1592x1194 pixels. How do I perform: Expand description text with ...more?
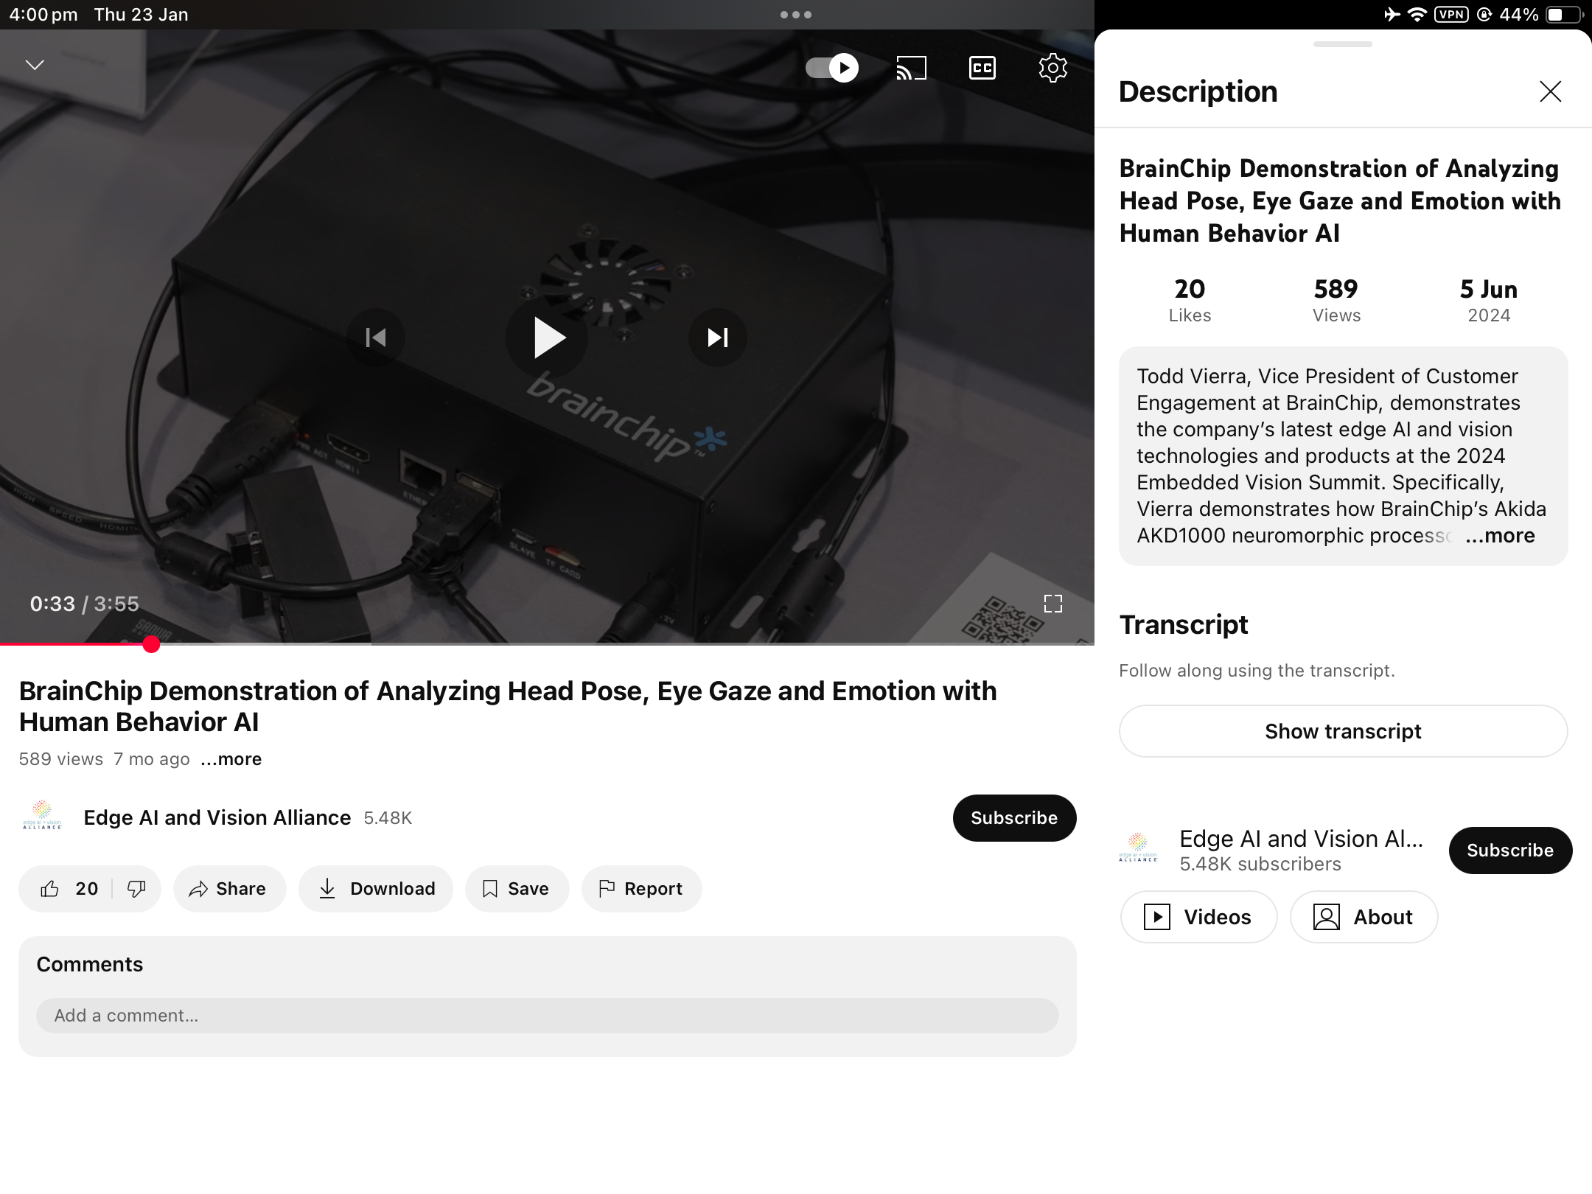click(1500, 535)
